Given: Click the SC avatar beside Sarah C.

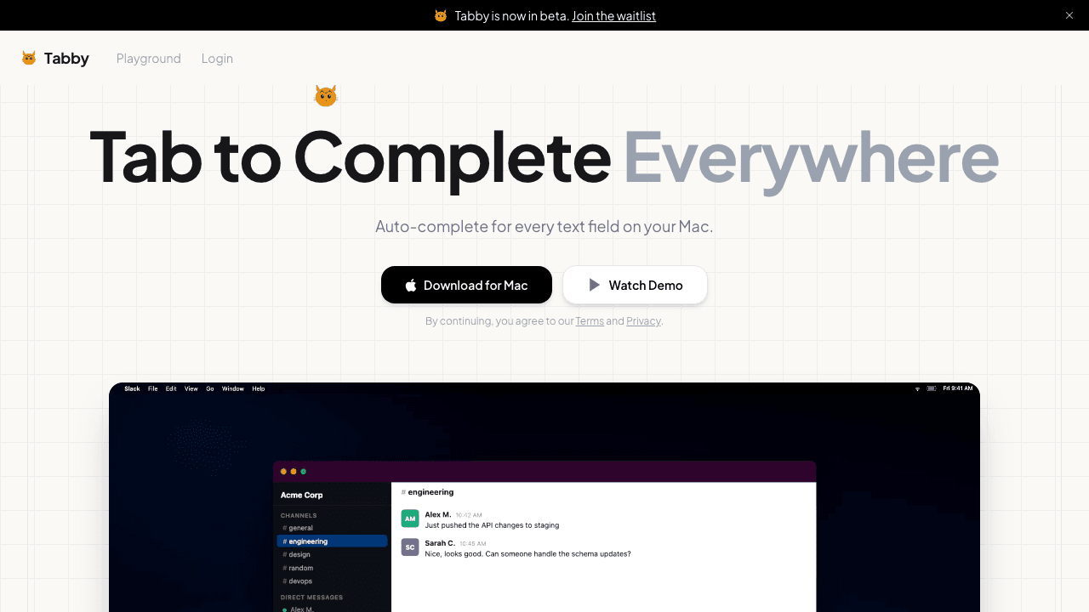Looking at the screenshot, I should pos(410,547).
